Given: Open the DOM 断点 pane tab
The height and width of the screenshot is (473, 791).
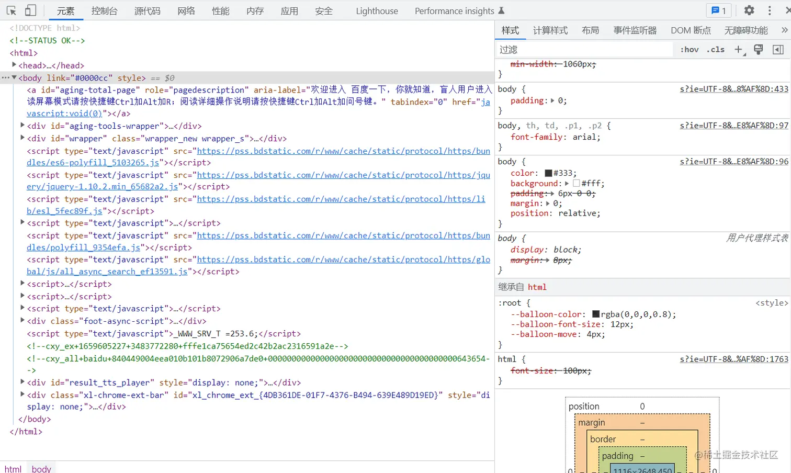Looking at the screenshot, I should point(691,30).
